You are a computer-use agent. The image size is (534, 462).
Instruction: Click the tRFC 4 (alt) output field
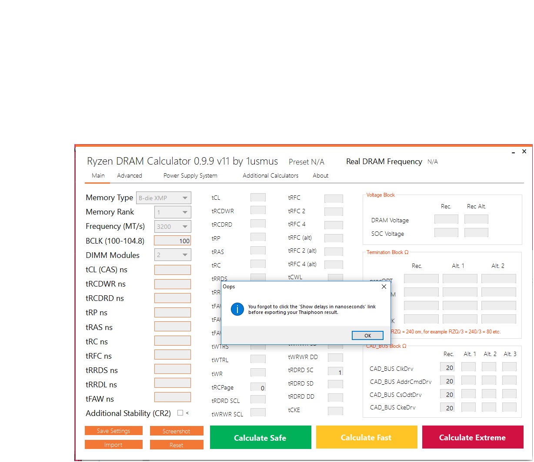pos(334,264)
